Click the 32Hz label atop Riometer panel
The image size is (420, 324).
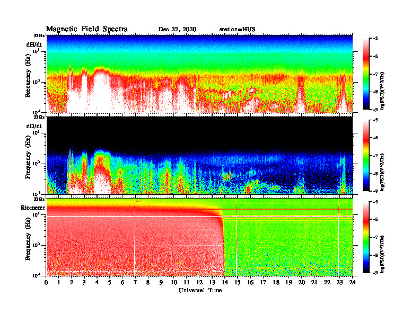(39, 199)
